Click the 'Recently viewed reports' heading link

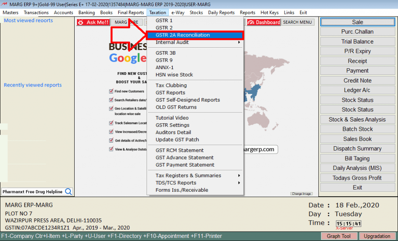click(x=33, y=85)
